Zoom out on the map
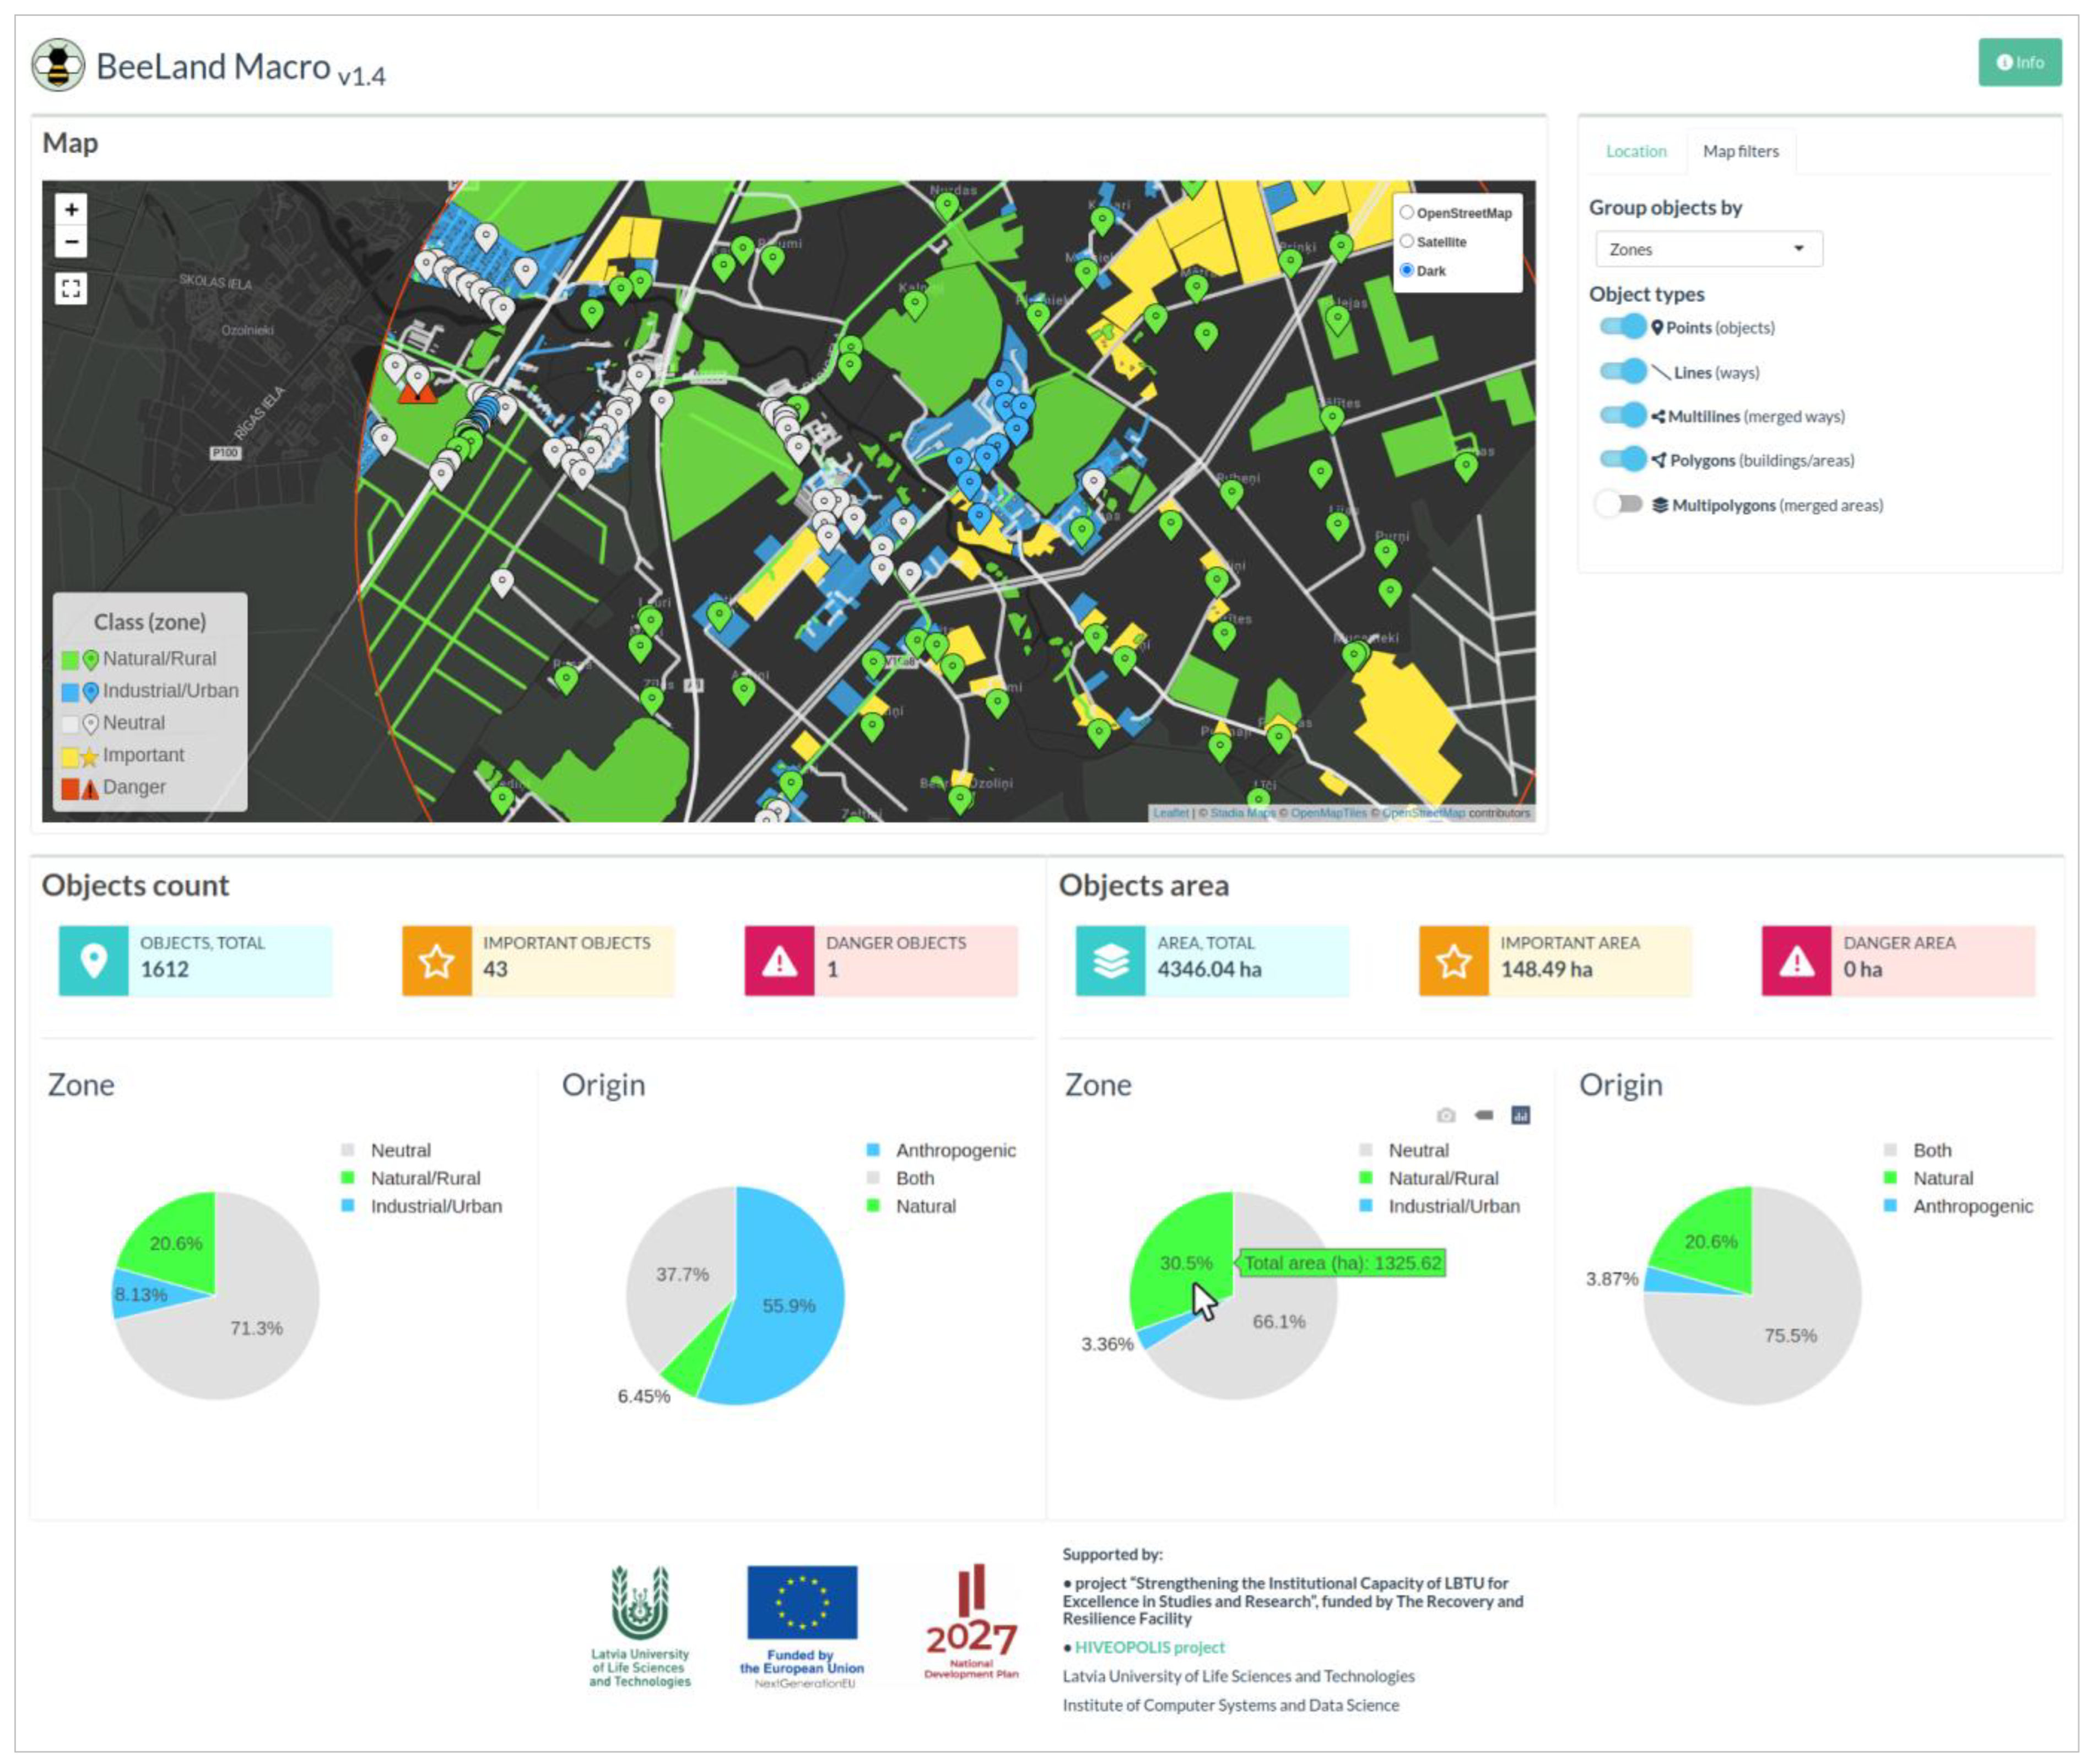This screenshot has height=1764, width=2091. click(x=71, y=241)
